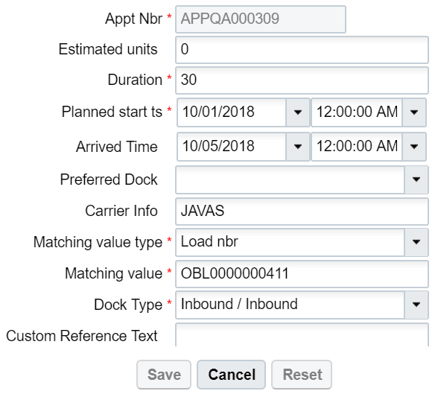The image size is (438, 394).
Task: Click the Cancel button
Action: click(231, 375)
